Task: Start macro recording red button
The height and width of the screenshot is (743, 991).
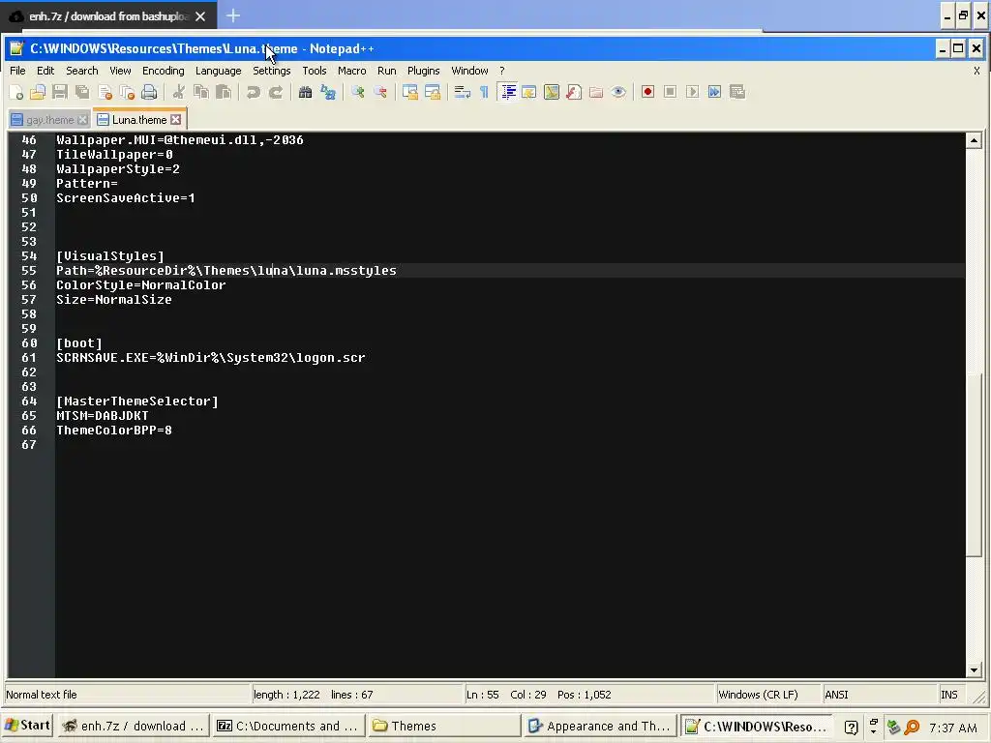Action: pyautogui.click(x=647, y=92)
